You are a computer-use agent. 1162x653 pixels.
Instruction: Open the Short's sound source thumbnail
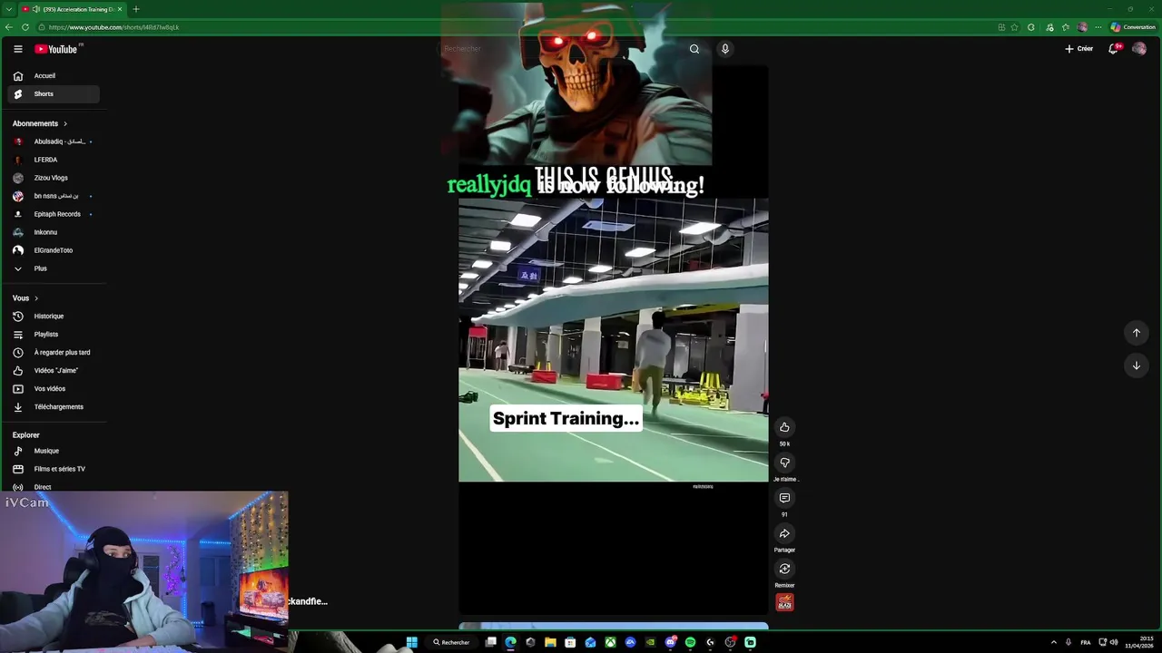tap(784, 602)
